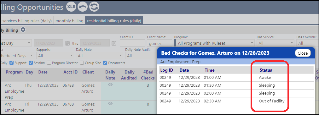The width and height of the screenshot is (319, 115).
Task: Click Time header in Bed Checks popup
Action: tap(210, 70)
